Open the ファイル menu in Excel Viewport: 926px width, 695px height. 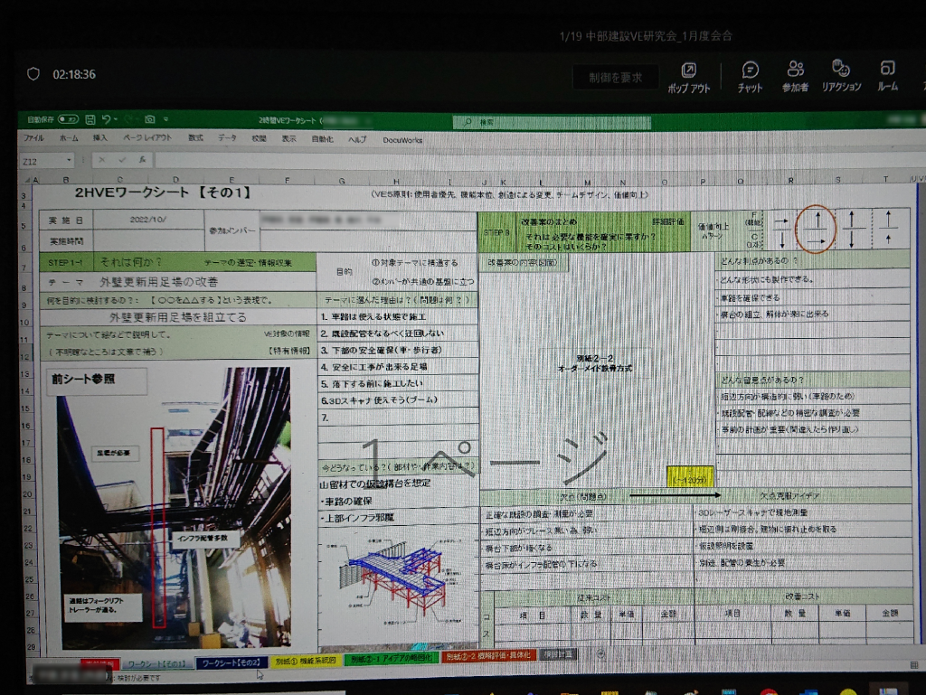(x=33, y=138)
